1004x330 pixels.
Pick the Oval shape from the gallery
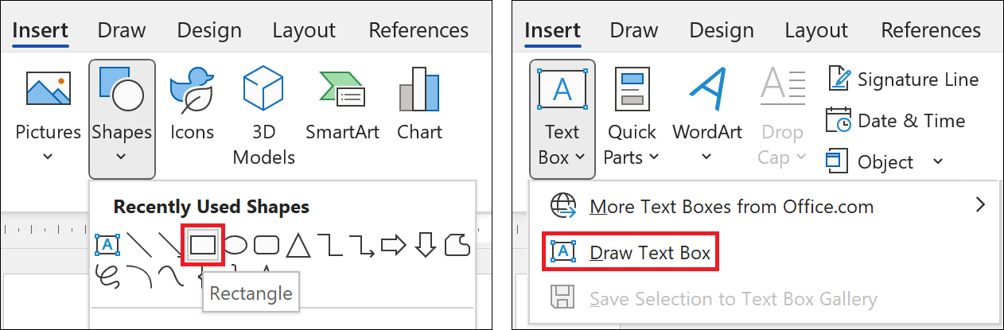[235, 246]
